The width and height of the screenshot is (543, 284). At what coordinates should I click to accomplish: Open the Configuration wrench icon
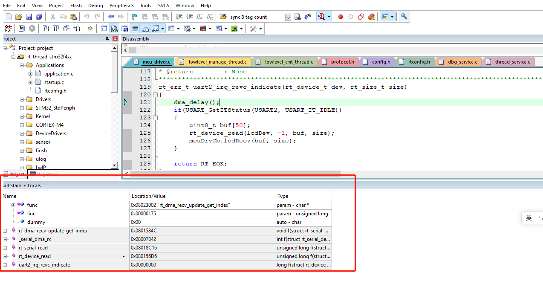[x=404, y=17]
